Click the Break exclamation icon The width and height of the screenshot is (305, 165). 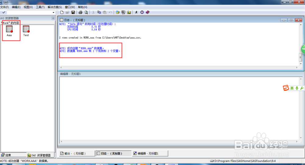[142, 13]
